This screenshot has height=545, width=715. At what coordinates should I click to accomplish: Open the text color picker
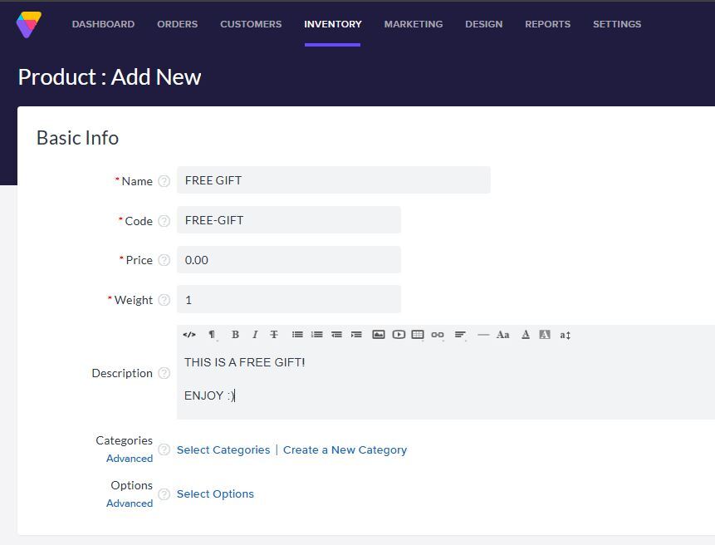(x=525, y=335)
